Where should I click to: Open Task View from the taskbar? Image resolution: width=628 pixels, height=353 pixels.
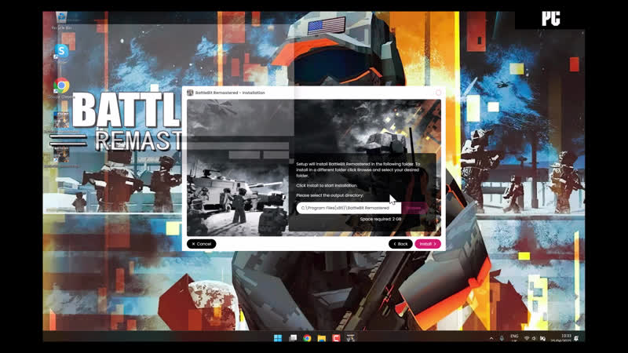pyautogui.click(x=293, y=338)
